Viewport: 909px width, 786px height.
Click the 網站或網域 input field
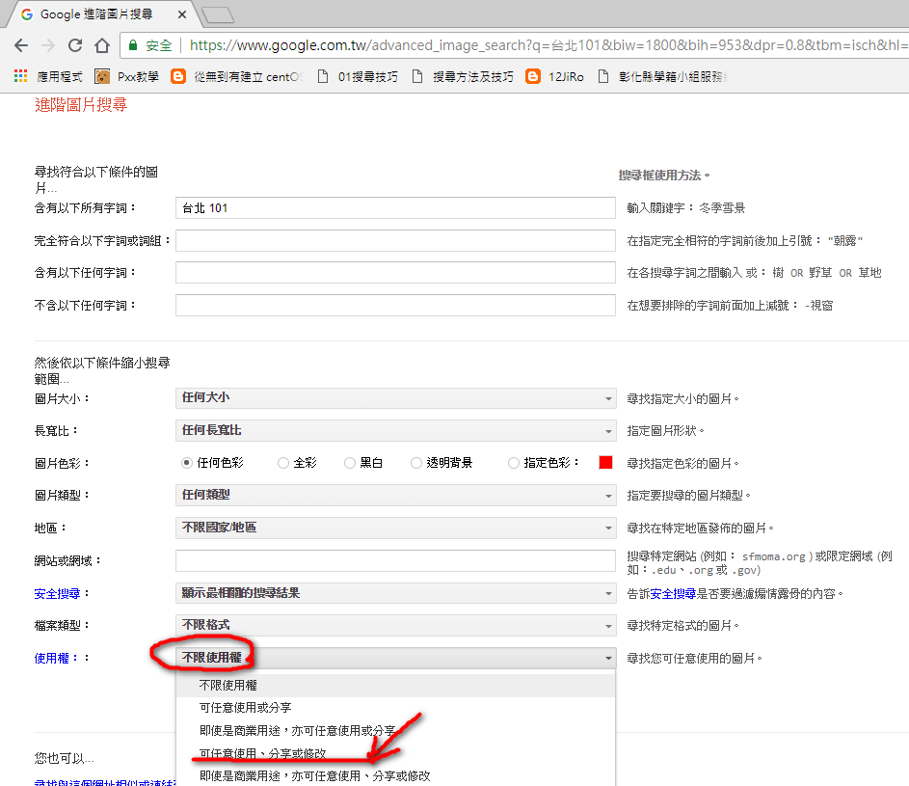pyautogui.click(x=395, y=560)
